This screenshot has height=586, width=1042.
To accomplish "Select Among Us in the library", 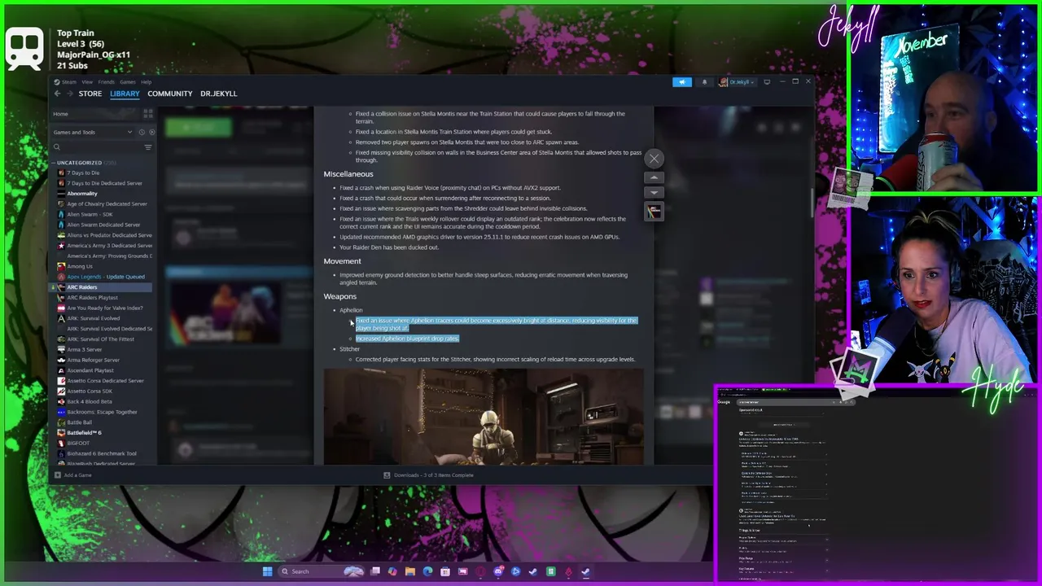I will pos(80,266).
